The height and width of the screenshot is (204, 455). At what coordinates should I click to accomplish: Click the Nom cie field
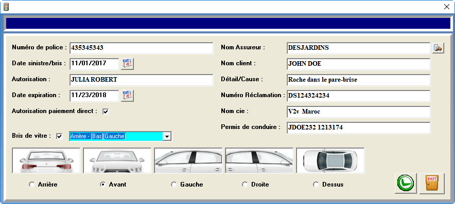(358, 112)
